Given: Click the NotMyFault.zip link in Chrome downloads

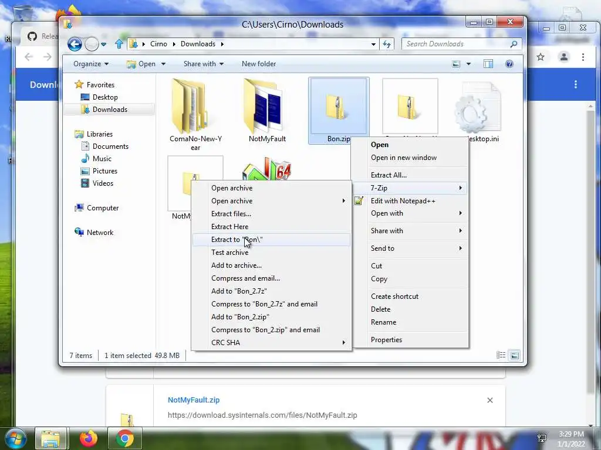Looking at the screenshot, I should [194, 400].
